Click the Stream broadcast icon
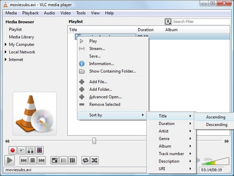Viewport: 234px width, 176px height. point(82,48)
